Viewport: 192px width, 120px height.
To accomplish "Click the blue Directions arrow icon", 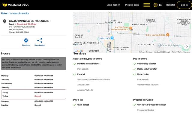I will pos(26,40).
